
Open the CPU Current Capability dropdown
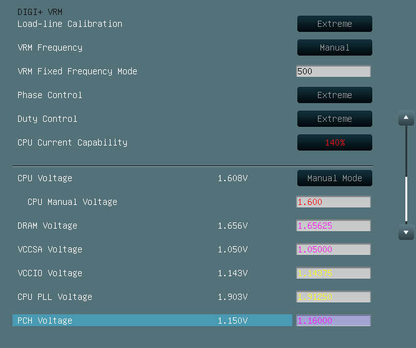pos(335,142)
